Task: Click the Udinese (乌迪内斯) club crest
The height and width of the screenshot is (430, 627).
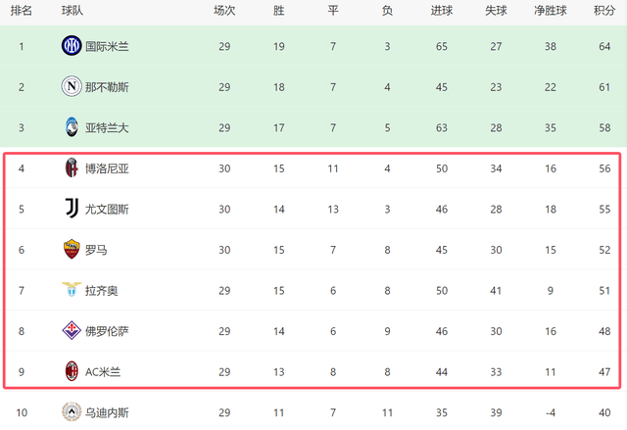Action: pyautogui.click(x=71, y=412)
